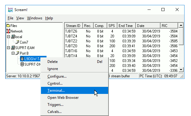The width and height of the screenshot is (191, 116).
Task: Select the Port B tree item label
Action: tap(24, 53)
